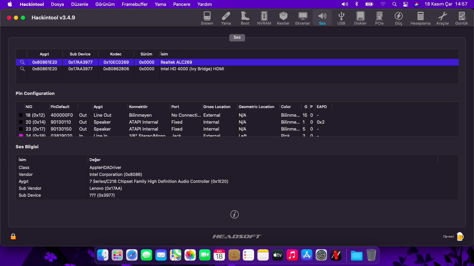Open the Boot section icon
Screen dimensions: 474x266
[245, 18]
